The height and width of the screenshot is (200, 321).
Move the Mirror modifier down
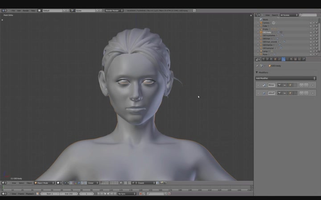click(306, 85)
